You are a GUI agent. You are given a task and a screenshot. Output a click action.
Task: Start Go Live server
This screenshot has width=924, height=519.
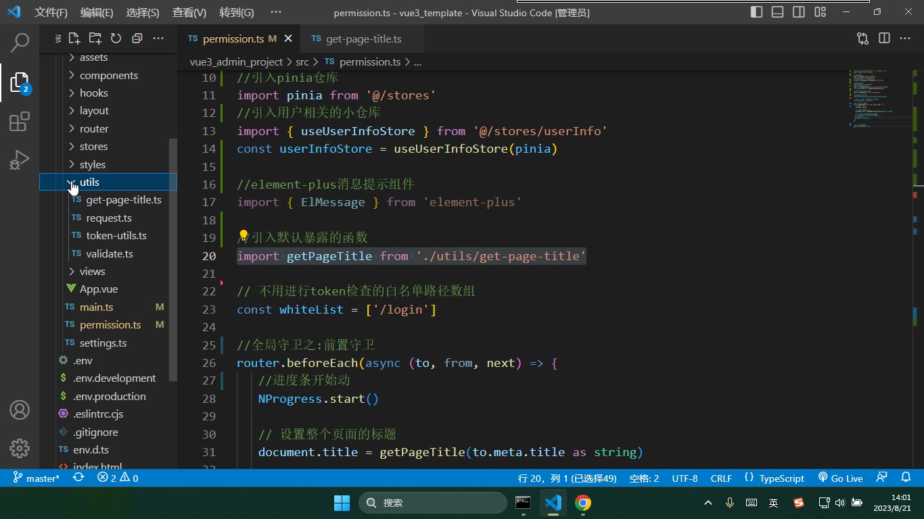point(840,478)
